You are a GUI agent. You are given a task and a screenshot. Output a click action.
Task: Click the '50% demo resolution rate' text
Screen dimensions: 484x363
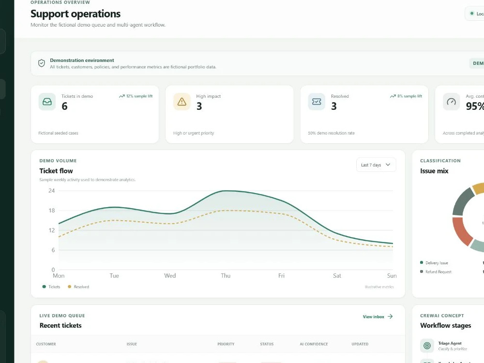click(x=331, y=133)
